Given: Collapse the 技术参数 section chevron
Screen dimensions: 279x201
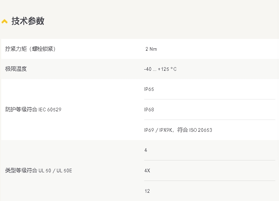Looking at the screenshot, I should (x=5, y=21).
